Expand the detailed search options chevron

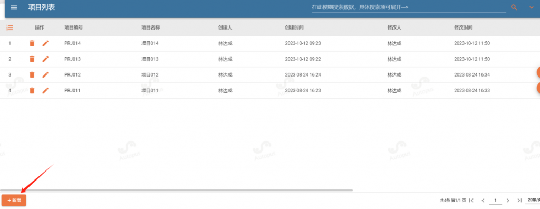click(531, 7)
